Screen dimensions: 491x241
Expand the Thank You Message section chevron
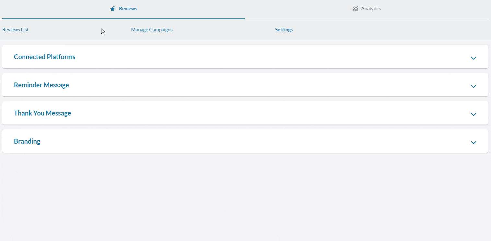pyautogui.click(x=473, y=115)
